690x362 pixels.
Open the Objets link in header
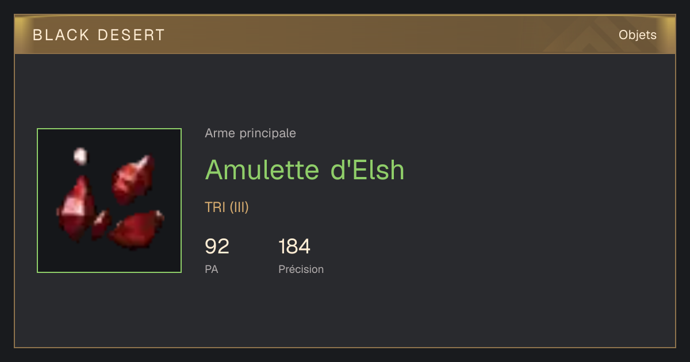point(637,35)
